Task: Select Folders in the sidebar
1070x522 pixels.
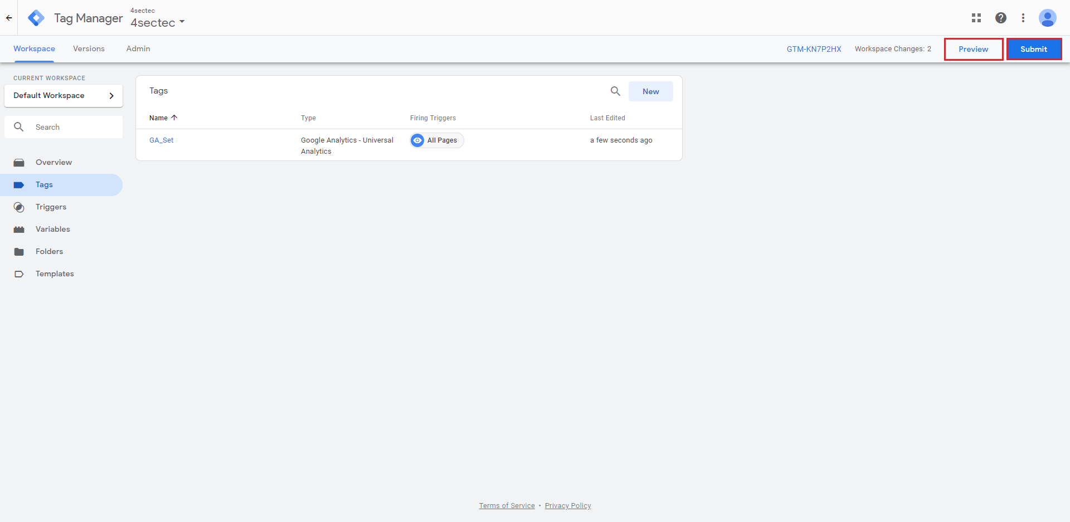Action: pyautogui.click(x=61, y=252)
